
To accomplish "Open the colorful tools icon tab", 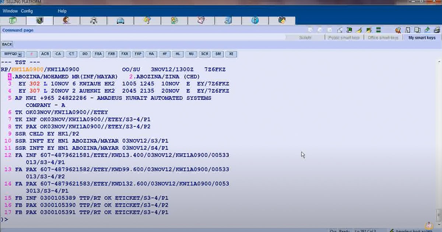I will (x=282, y=21).
